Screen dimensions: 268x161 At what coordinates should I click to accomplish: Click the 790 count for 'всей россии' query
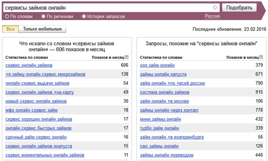click(259, 83)
